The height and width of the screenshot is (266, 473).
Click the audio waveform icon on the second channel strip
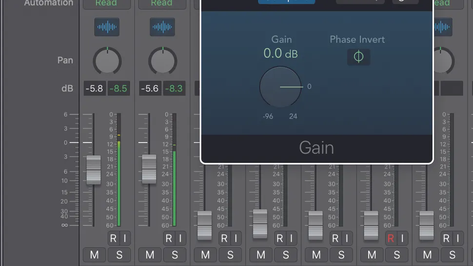pos(162,27)
